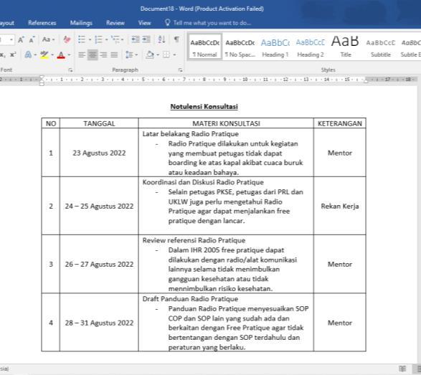Click the '24 – 25 Agustus 2022' cell
421x375 pixels.
click(99, 207)
